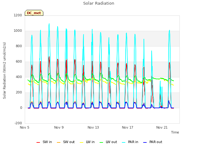Click the Nov 21 x-axis label
The height and width of the screenshot is (148, 198).
coord(162,127)
